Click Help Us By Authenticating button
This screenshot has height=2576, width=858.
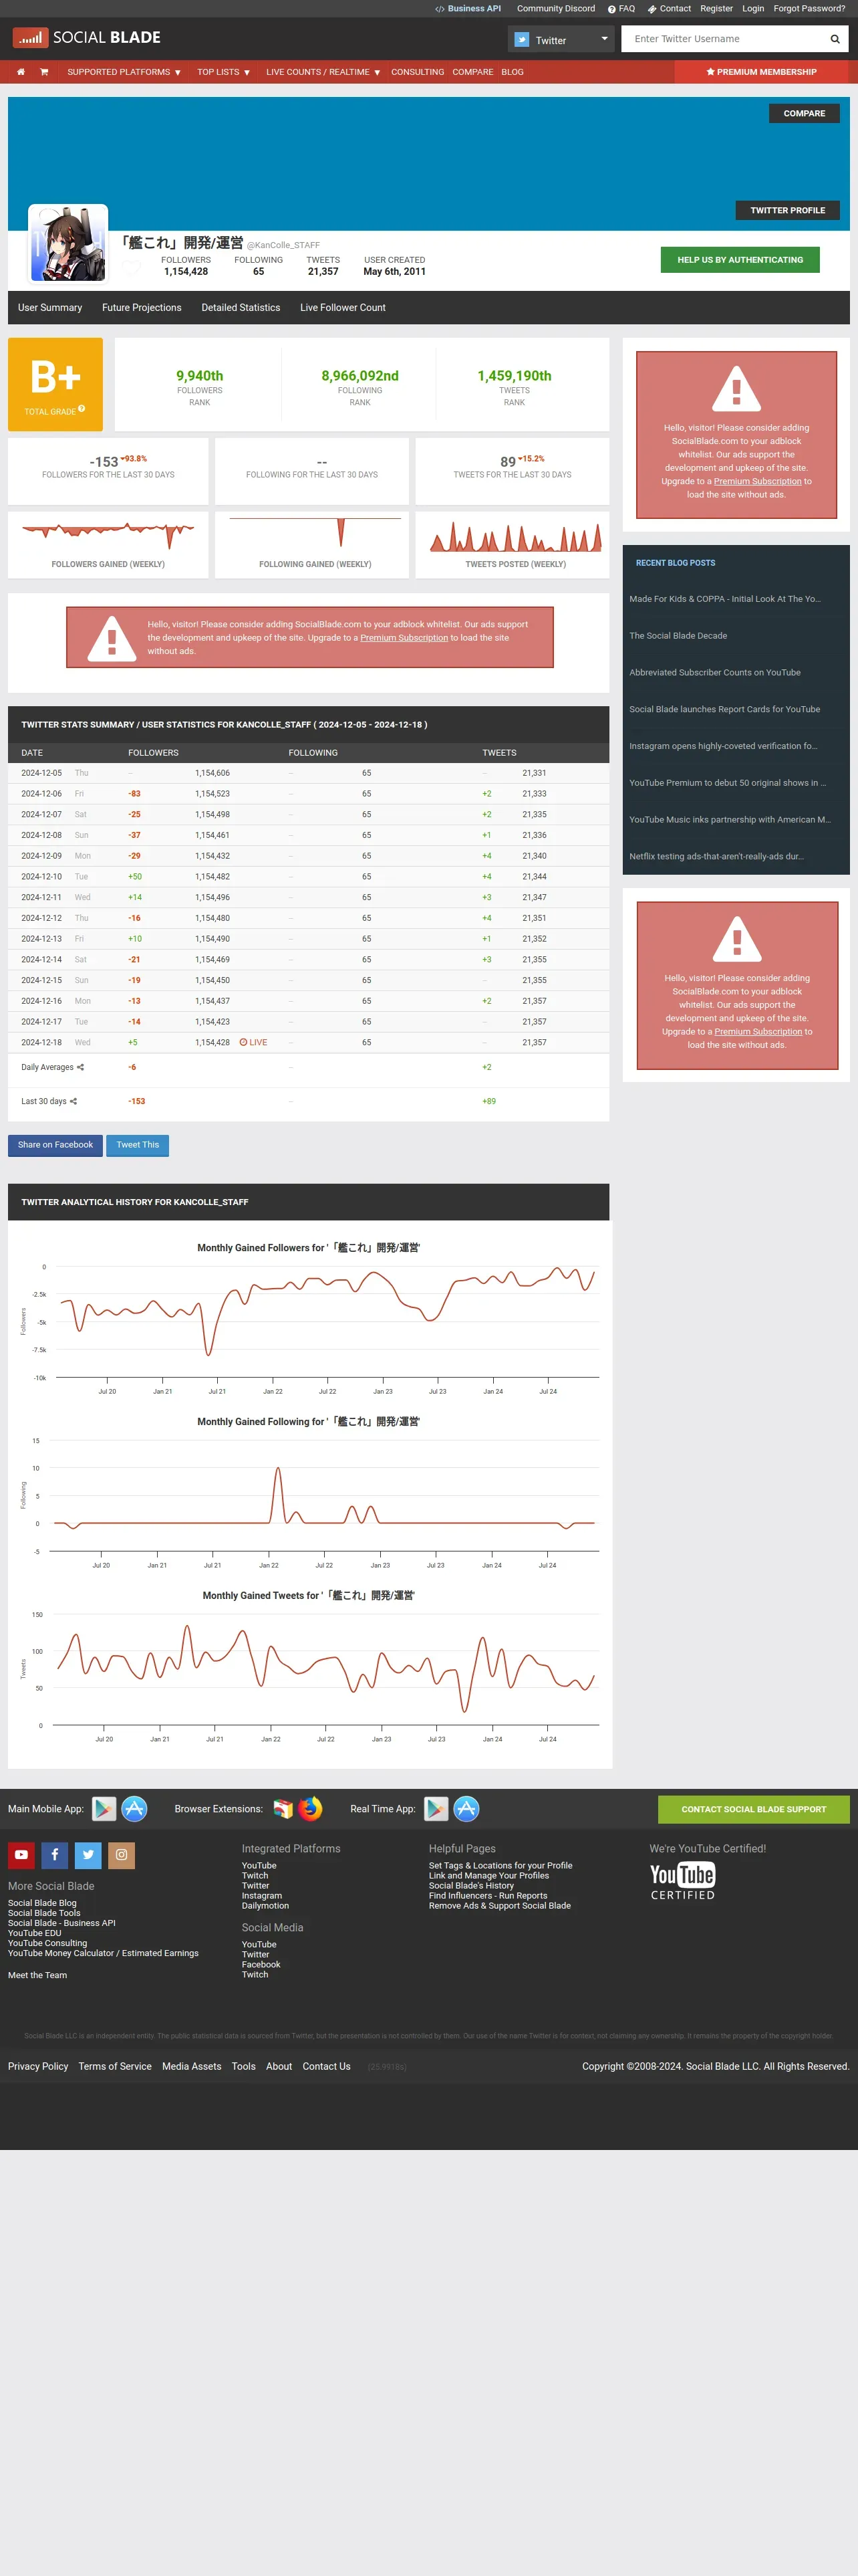coord(740,260)
